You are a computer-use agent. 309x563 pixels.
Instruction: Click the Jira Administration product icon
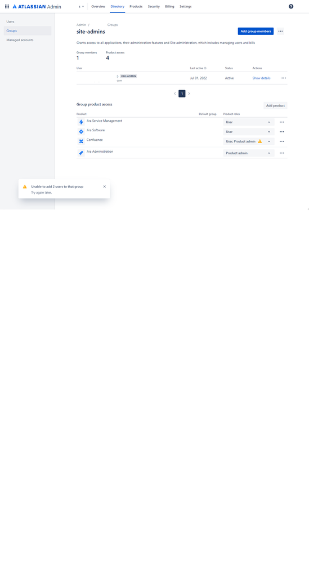81,153
